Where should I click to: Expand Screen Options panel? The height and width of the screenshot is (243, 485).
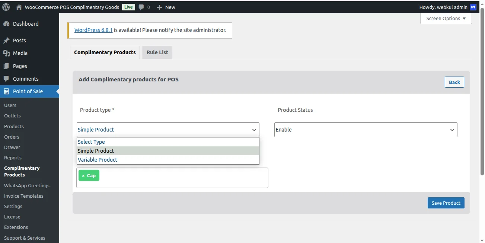[446, 19]
